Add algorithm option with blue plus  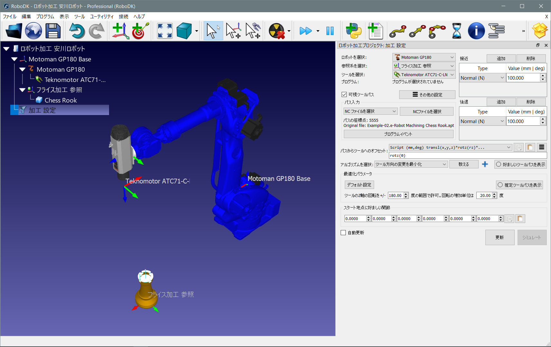[485, 164]
